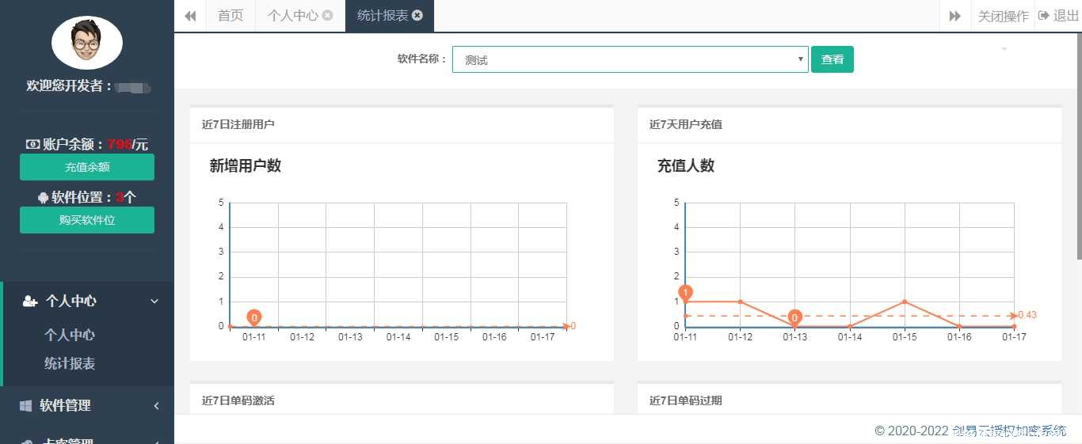
Task: Click the 近7日单码激活 panel header
Action: pos(402,400)
